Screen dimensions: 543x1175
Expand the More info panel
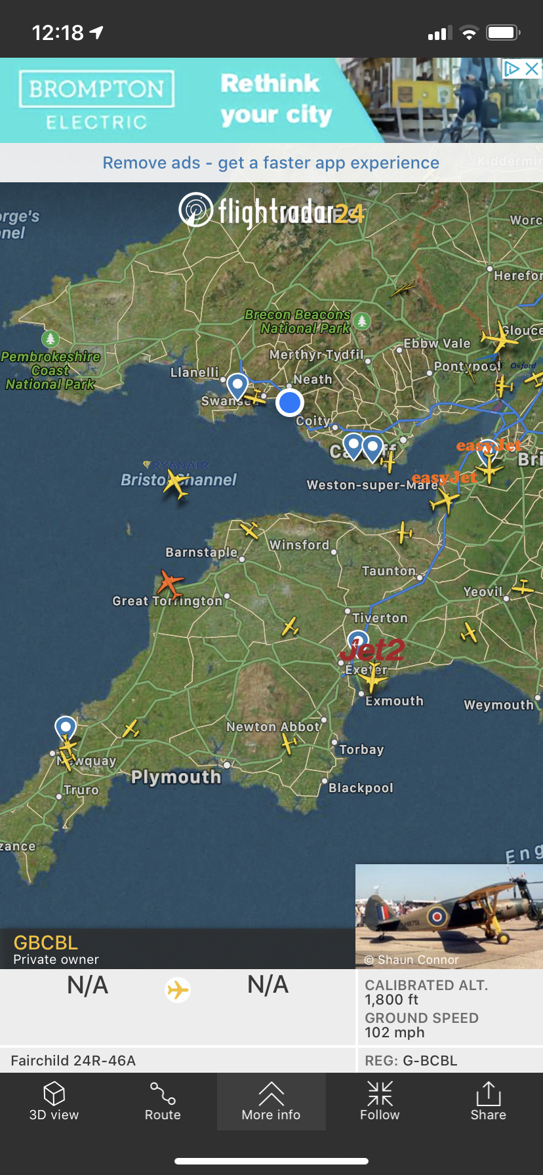coord(271,1102)
